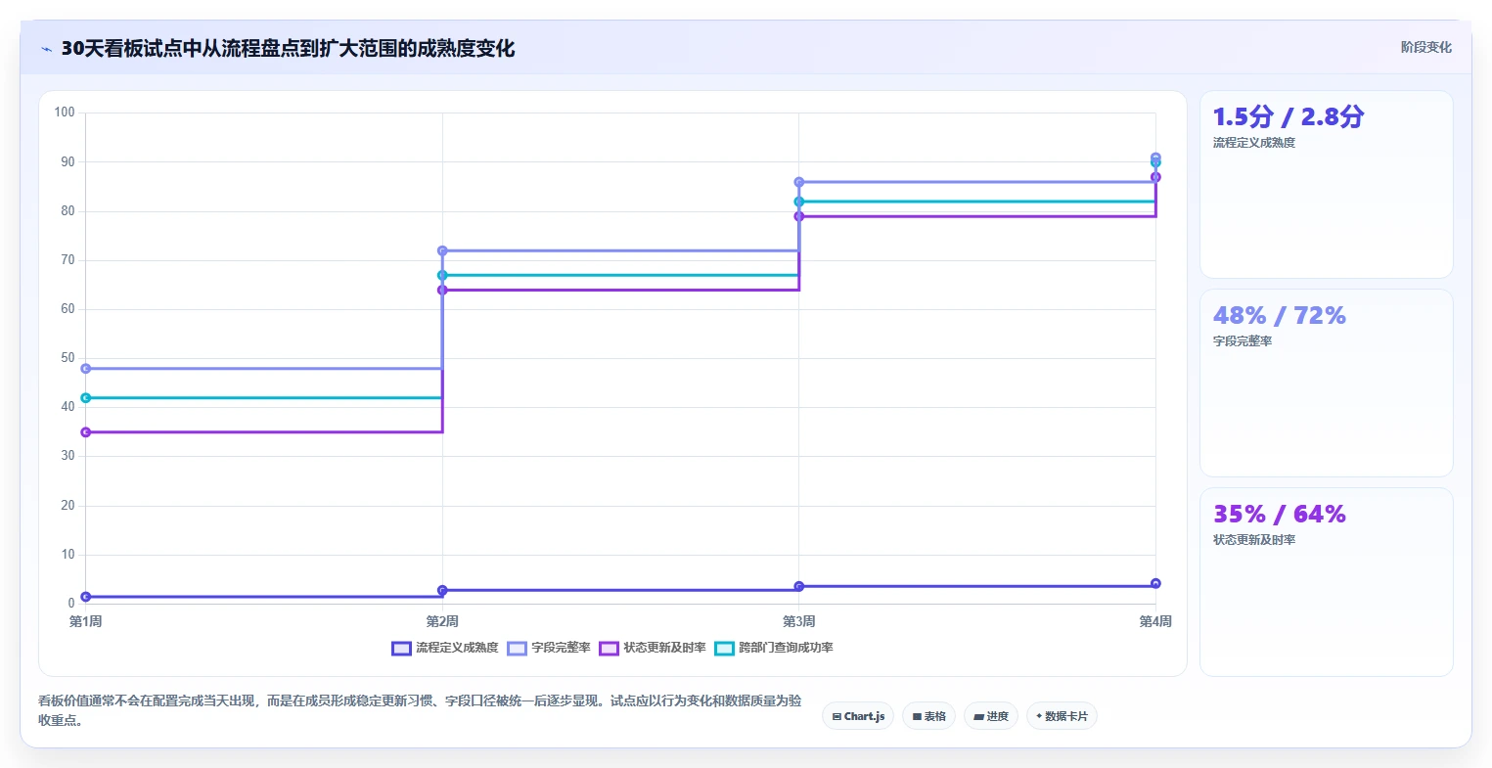Select the 流程定义成熟度 point at 第4周

tap(1155, 583)
